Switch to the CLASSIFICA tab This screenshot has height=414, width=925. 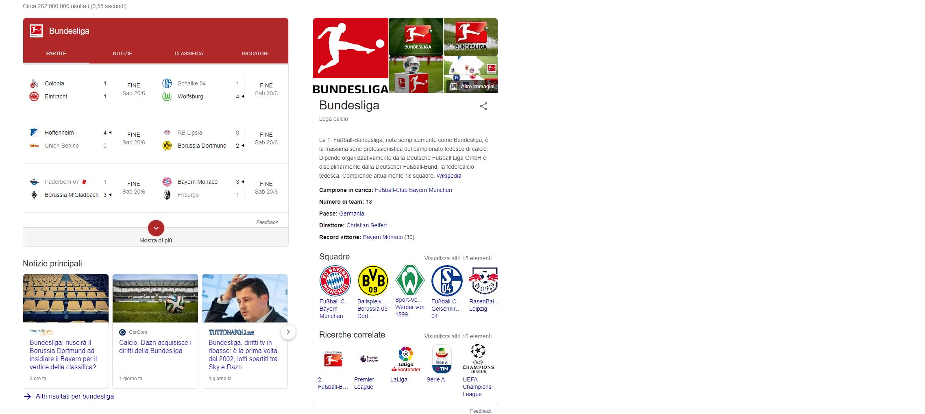189,53
